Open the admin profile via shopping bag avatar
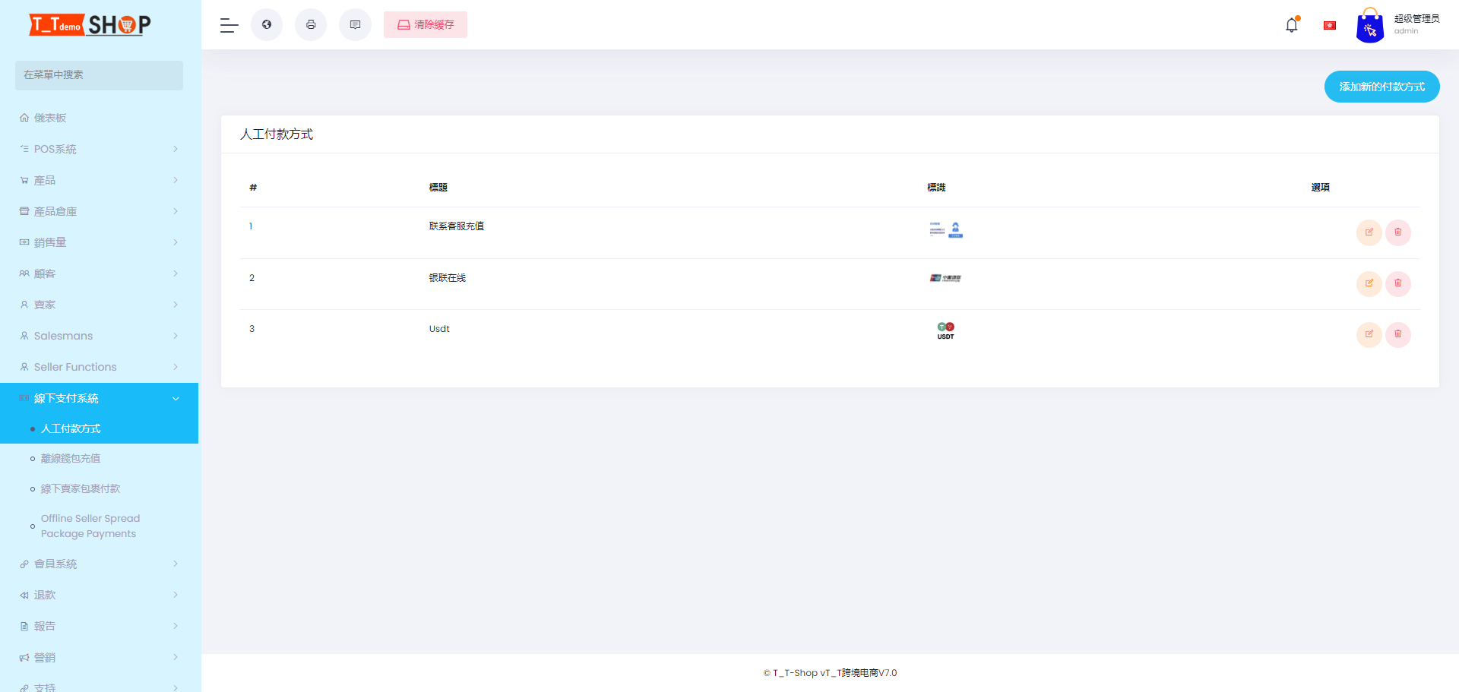This screenshot has width=1459, height=692. click(1369, 24)
